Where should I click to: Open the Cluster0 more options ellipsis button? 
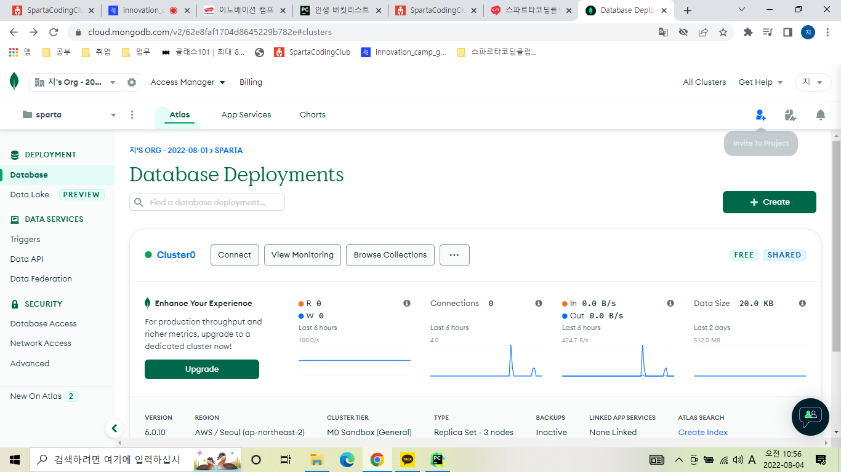click(454, 255)
